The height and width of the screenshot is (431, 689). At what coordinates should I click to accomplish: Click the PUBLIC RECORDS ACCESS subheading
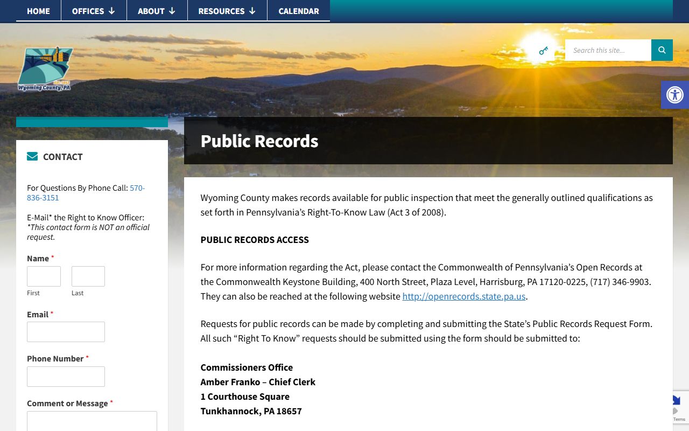tap(255, 240)
